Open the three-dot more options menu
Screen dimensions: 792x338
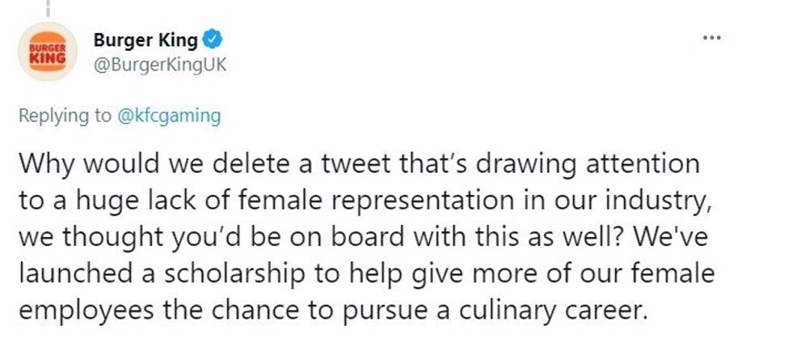pos(714,38)
